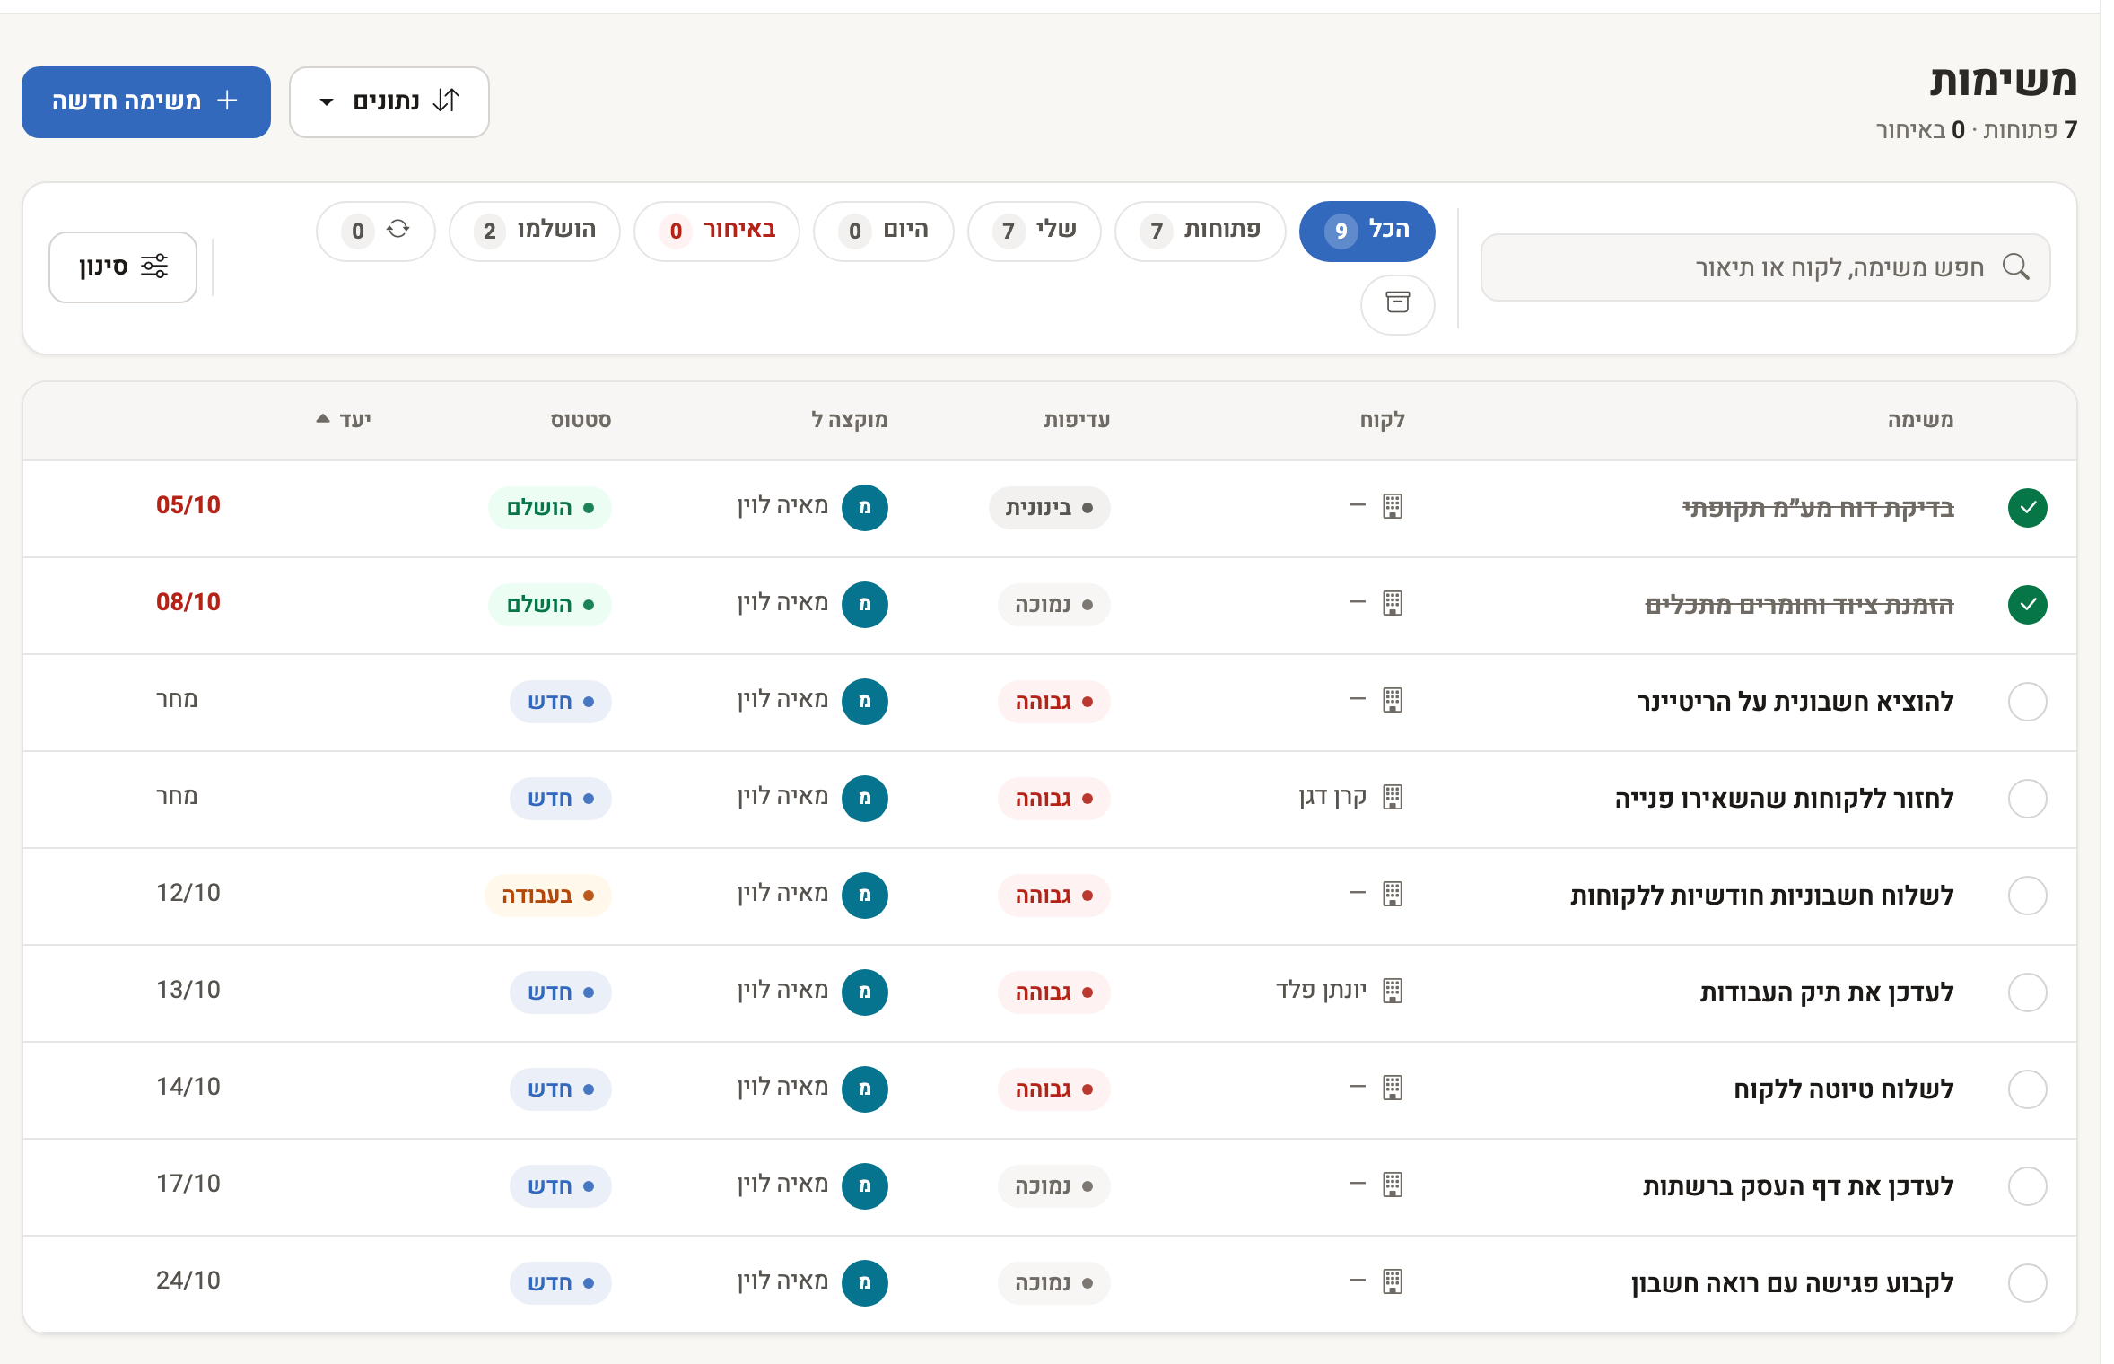This screenshot has height=1364, width=2114.
Task: Create a task with משימה חדשה button
Action: 146,101
